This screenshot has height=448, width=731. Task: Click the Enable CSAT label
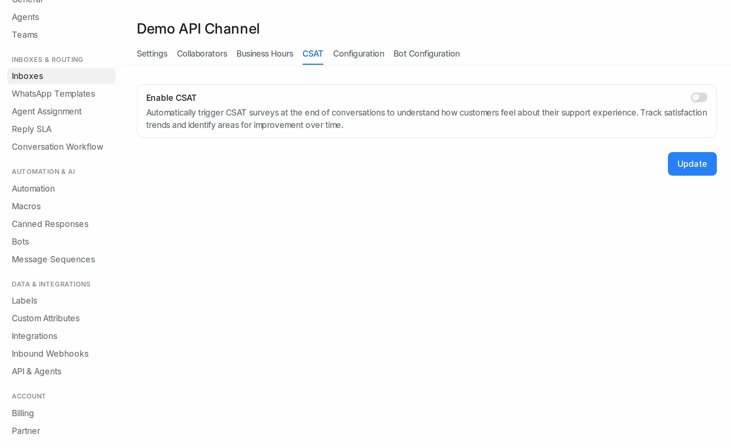pyautogui.click(x=171, y=98)
